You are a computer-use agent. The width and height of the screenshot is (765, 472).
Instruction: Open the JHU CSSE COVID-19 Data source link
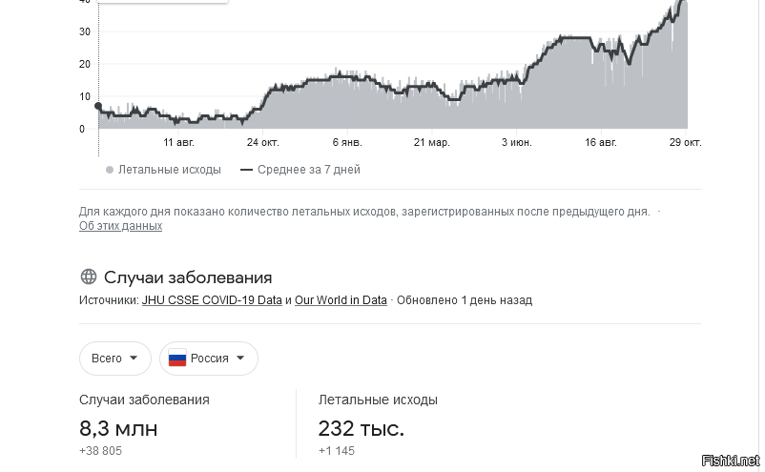pos(212,299)
